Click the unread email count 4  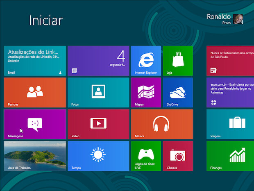click(x=60, y=73)
